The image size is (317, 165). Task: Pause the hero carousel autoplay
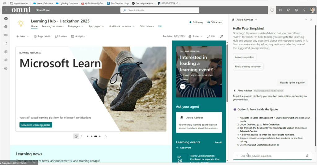click(x=76, y=136)
